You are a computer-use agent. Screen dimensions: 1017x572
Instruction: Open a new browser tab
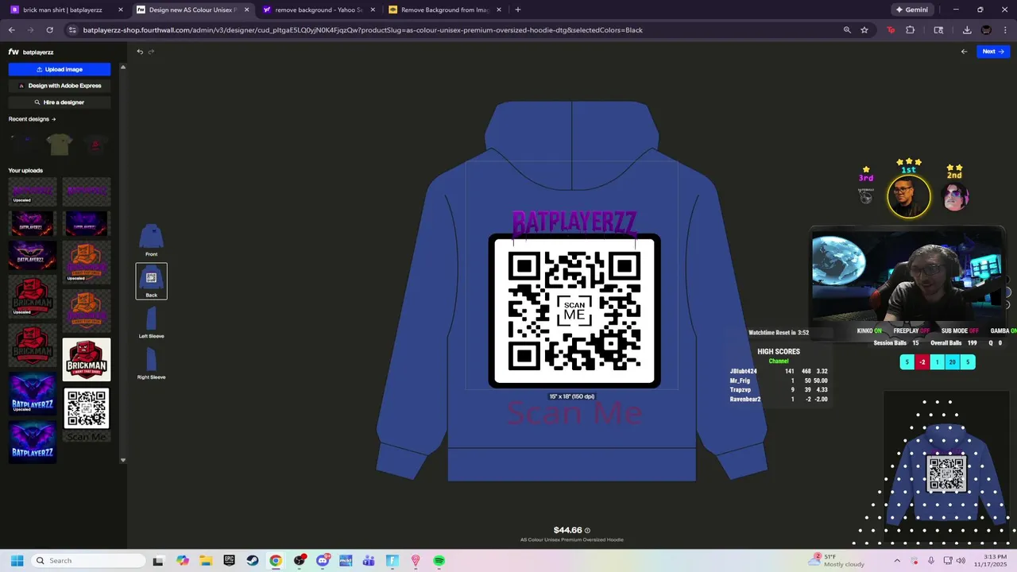(x=518, y=10)
